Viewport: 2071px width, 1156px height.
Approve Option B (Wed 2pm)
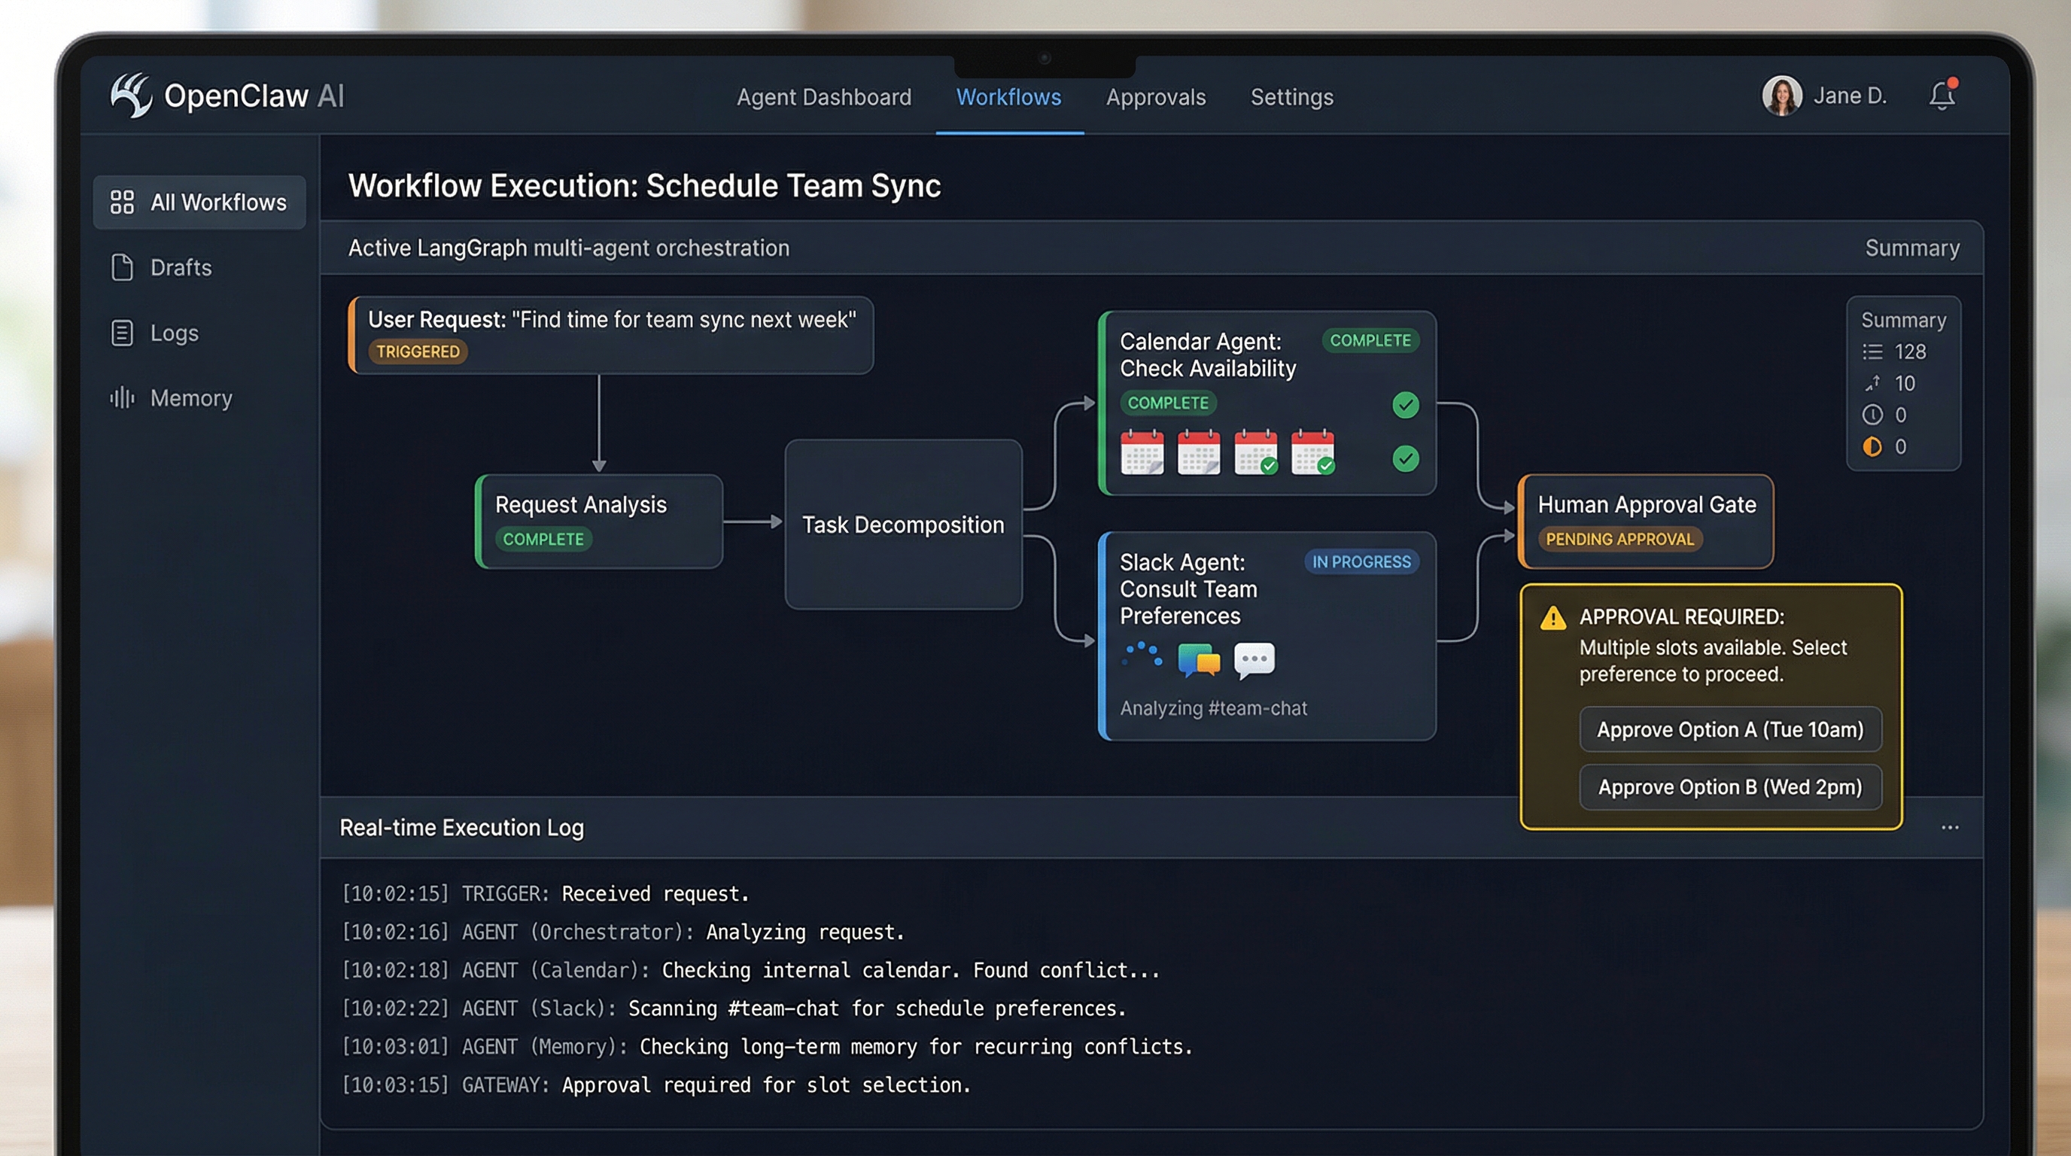pos(1729,787)
